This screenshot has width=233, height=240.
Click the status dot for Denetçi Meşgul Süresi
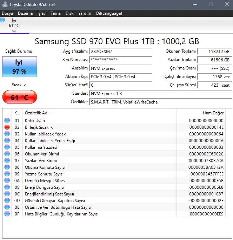[x=7, y=180]
